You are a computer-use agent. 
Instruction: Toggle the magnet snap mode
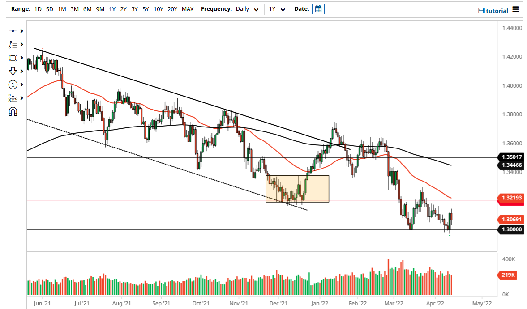13,111
